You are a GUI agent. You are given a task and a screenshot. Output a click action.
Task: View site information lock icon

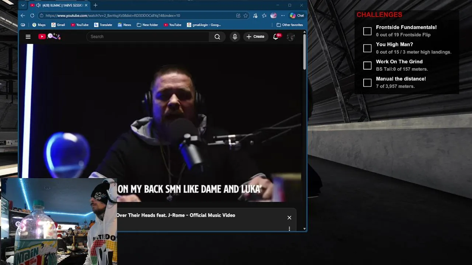pos(42,15)
